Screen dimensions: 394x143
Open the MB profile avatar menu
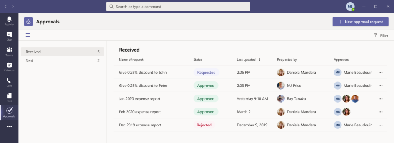pos(350,7)
